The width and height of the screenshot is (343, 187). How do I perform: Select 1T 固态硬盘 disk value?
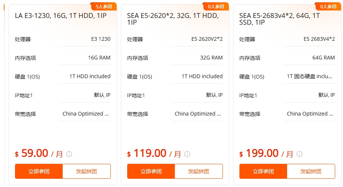coord(310,76)
